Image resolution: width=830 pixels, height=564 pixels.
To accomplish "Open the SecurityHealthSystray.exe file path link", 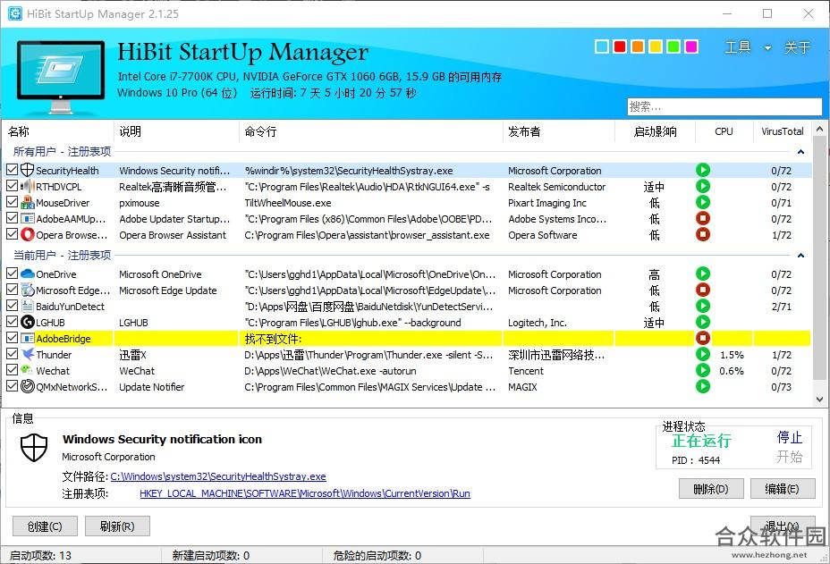I will [x=218, y=476].
